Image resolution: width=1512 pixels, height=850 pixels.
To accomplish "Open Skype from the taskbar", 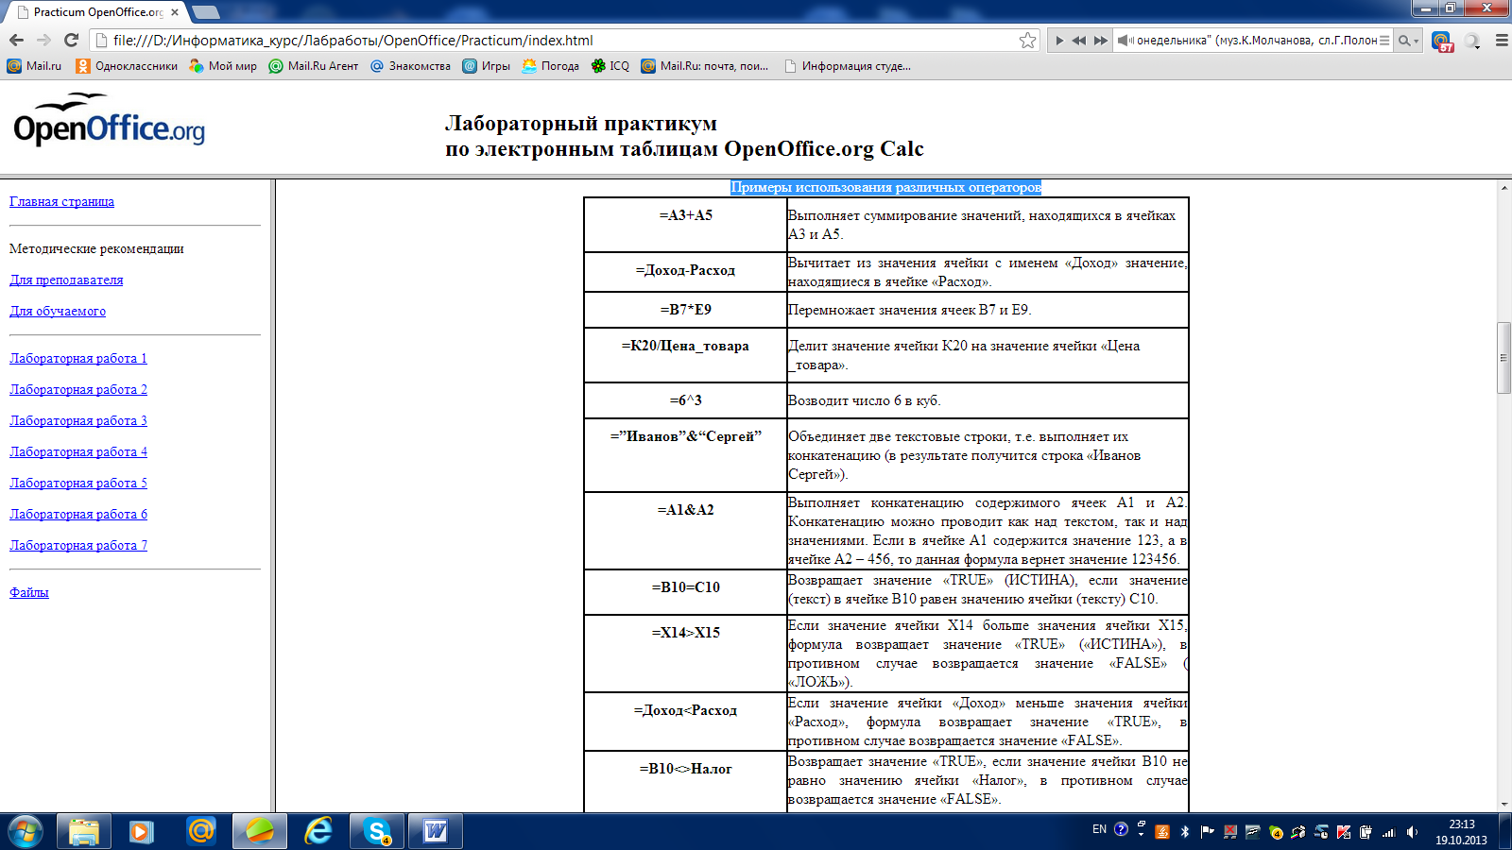I will pos(377,831).
